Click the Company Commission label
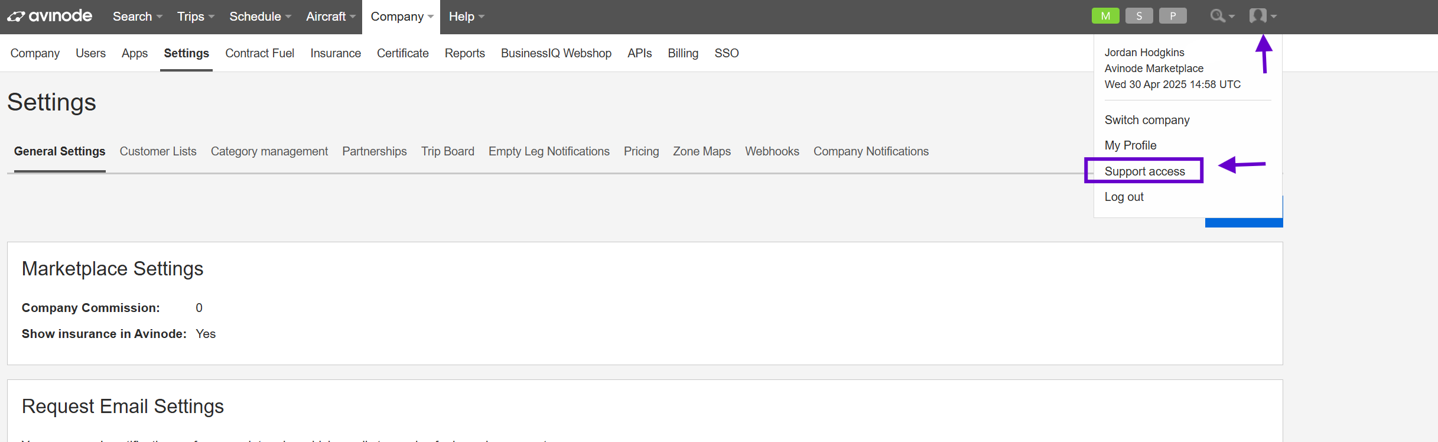 pos(91,308)
